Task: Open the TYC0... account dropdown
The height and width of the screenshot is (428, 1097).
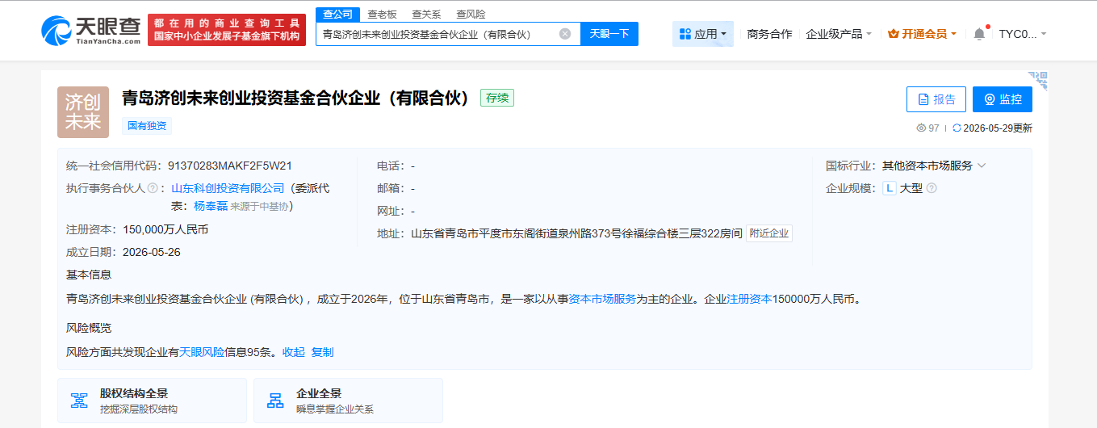Action: click(x=1023, y=34)
